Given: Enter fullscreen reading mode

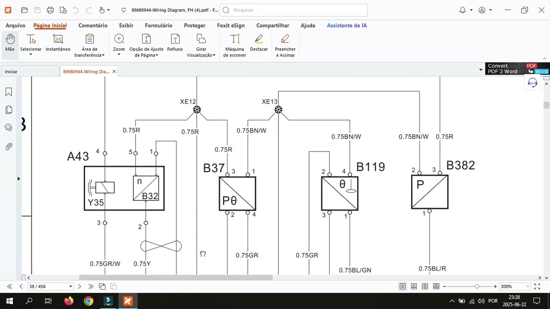Looking at the screenshot, I should (537, 286).
